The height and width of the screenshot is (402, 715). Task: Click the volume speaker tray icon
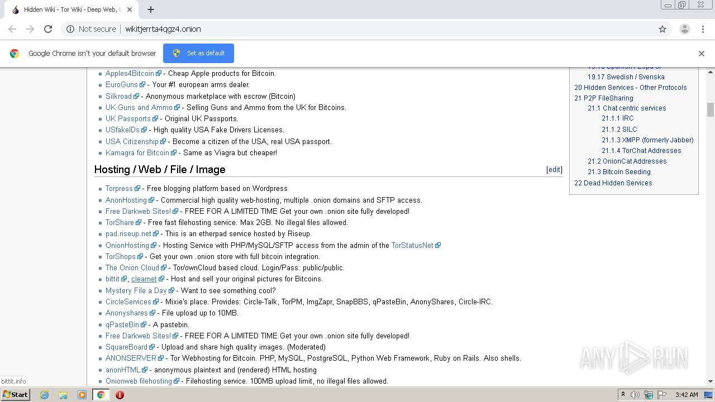tap(635, 395)
